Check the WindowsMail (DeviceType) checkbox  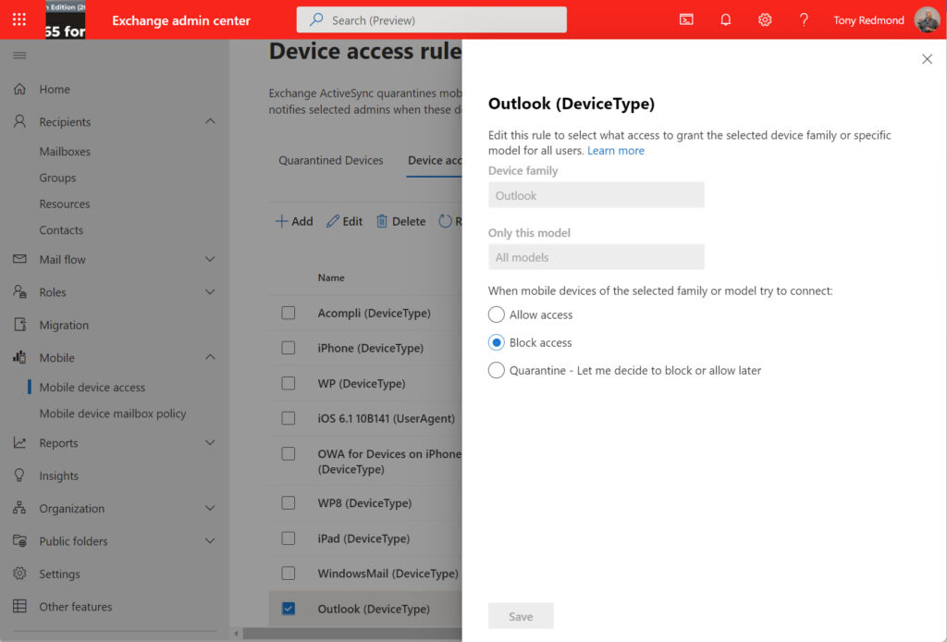tap(289, 574)
